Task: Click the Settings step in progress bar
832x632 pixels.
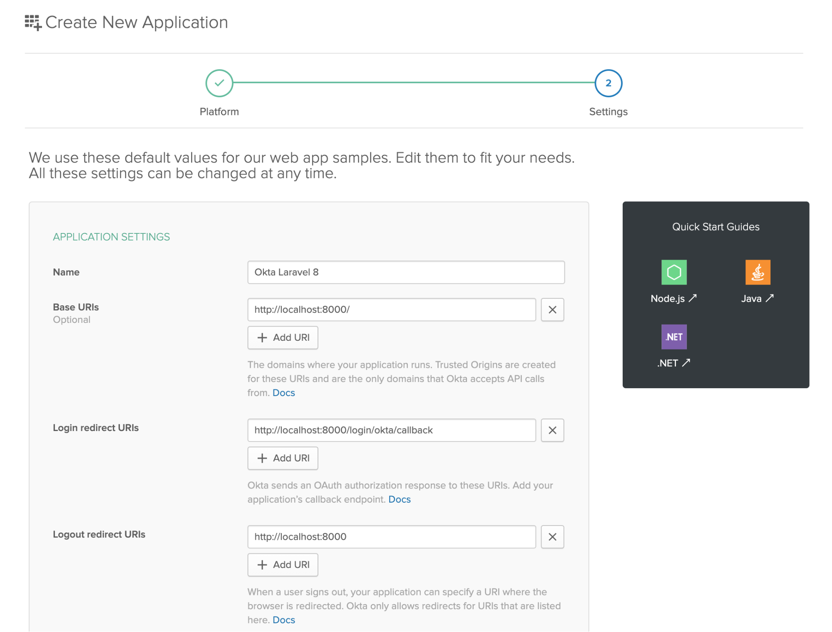Action: coord(608,82)
